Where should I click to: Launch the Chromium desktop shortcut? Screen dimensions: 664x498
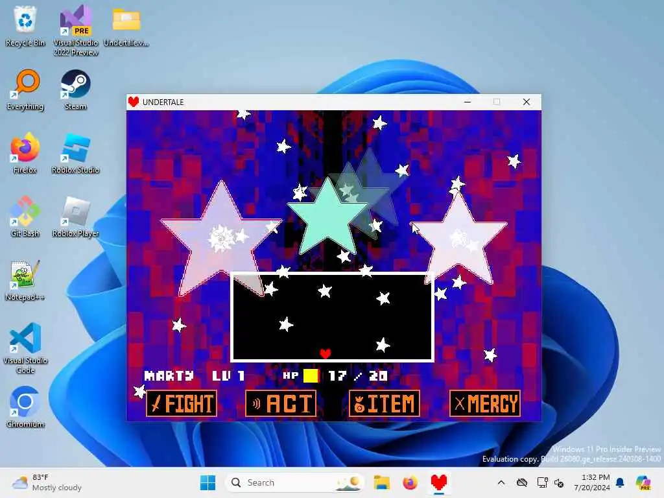(25, 407)
